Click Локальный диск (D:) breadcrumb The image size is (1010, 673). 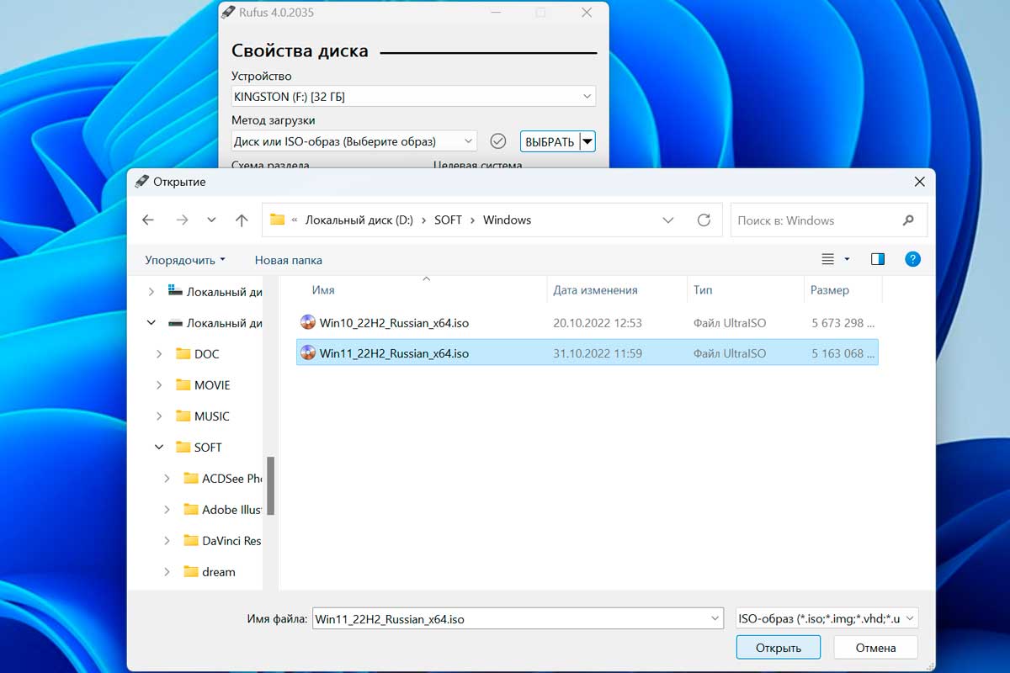pos(359,220)
